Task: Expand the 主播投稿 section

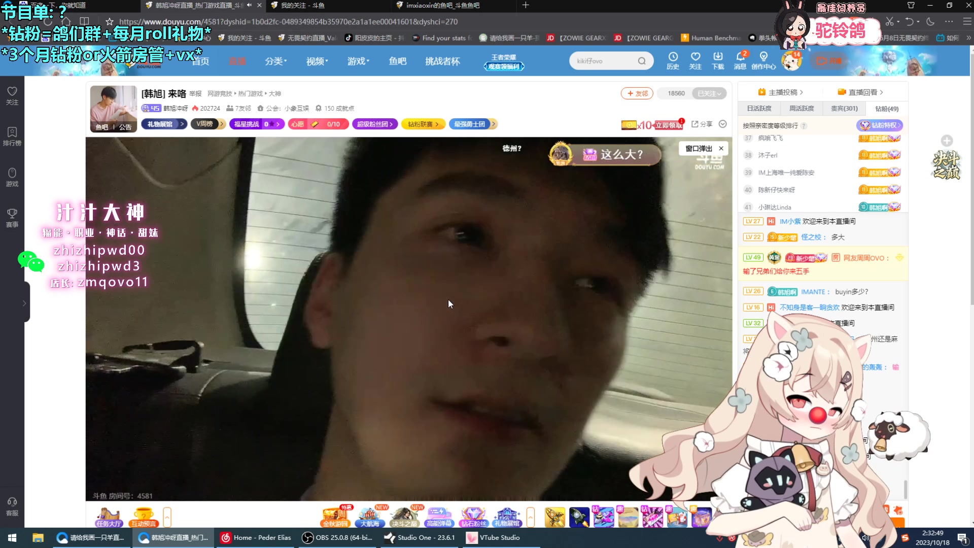Action: click(781, 92)
